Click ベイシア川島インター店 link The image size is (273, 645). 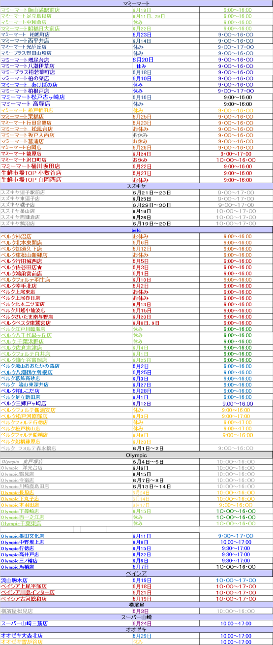(27, 593)
